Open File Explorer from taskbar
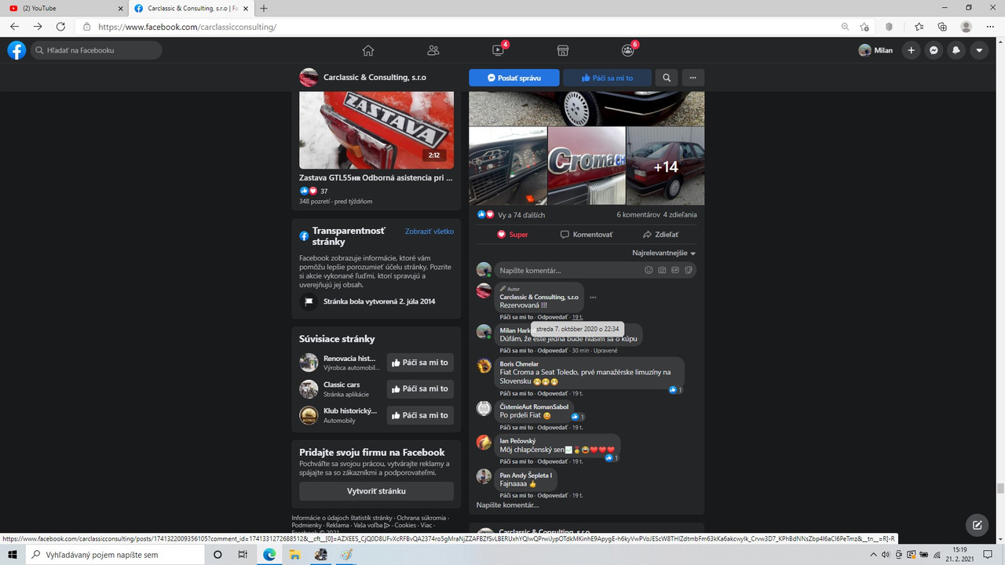Screen dimensions: 1005x565 click(294, 555)
